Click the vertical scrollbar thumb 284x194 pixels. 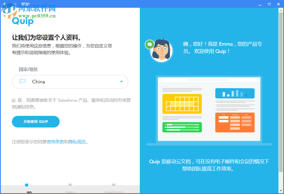pos(281,92)
